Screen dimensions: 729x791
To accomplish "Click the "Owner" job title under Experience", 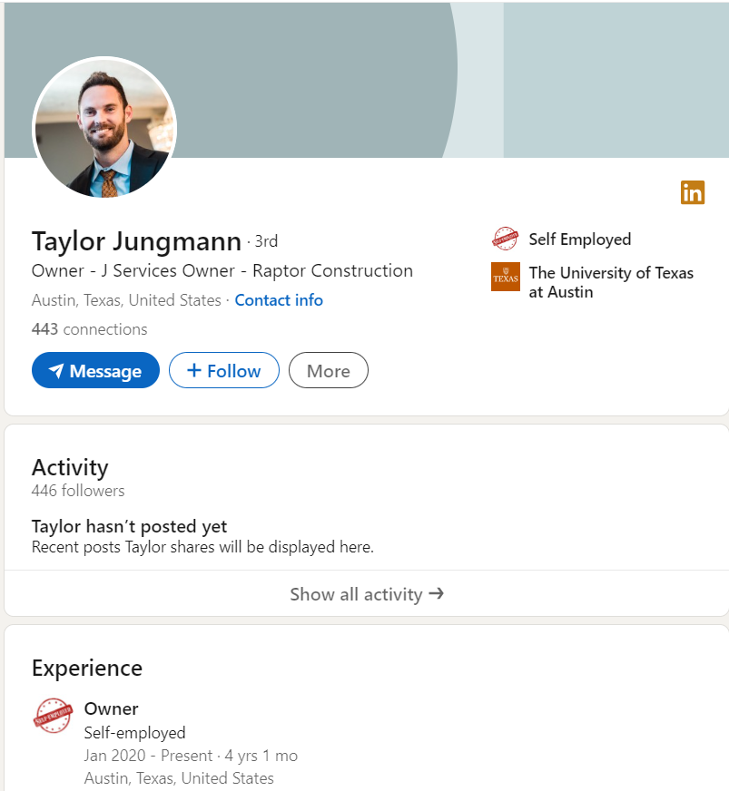I will [111, 708].
